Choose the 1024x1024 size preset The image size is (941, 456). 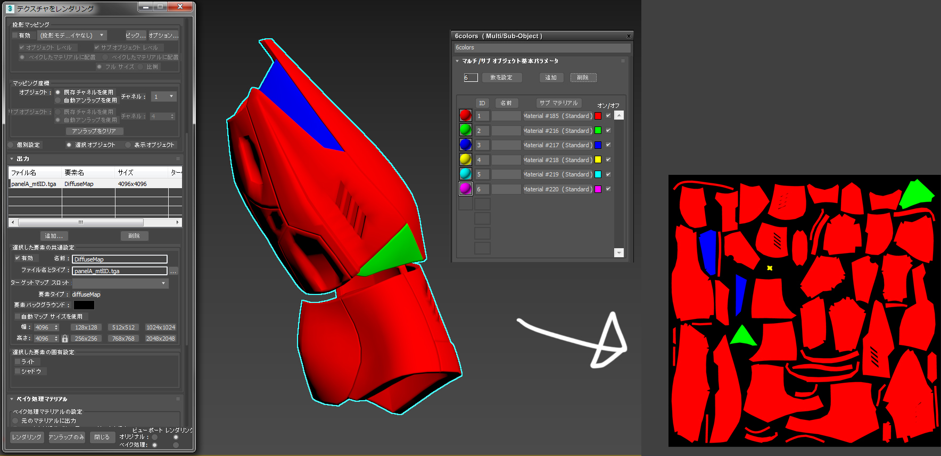click(x=160, y=327)
